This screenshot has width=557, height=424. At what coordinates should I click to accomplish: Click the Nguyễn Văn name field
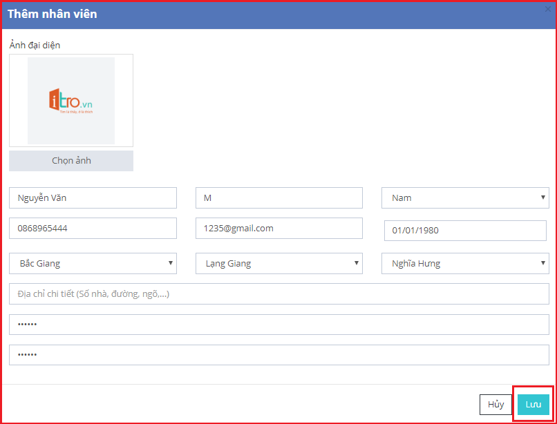(93, 198)
